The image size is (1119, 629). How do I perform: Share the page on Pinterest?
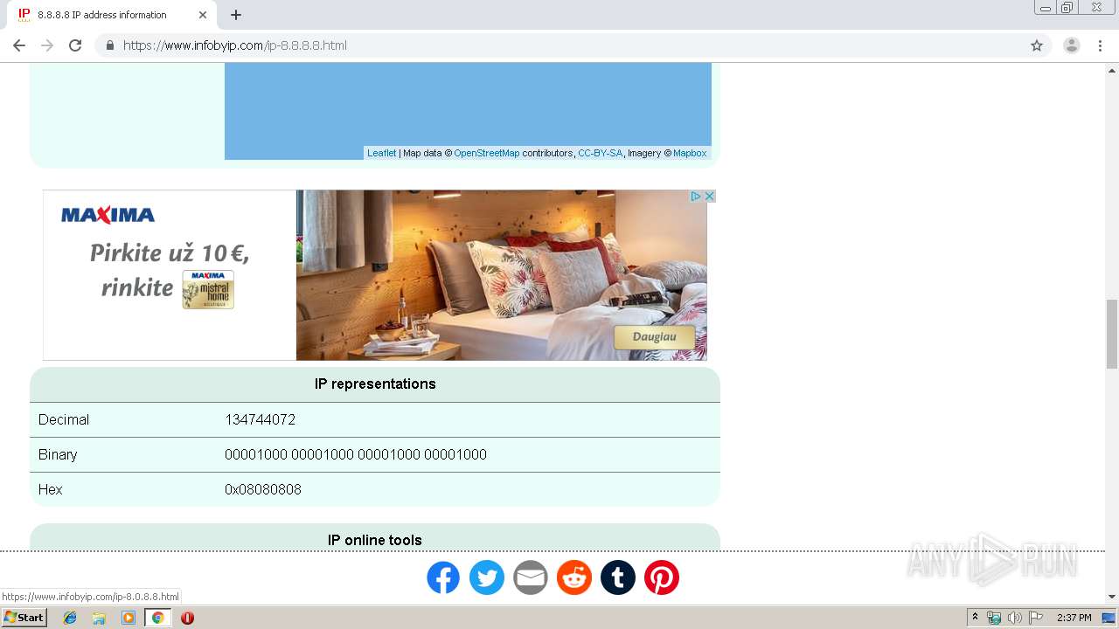pos(662,577)
